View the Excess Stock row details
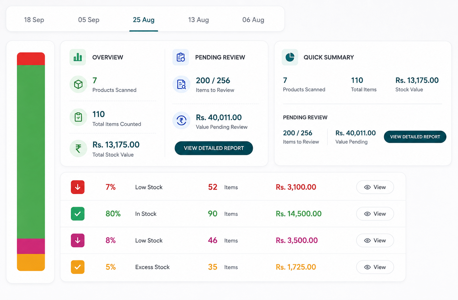The width and height of the screenshot is (458, 300). 375,267
